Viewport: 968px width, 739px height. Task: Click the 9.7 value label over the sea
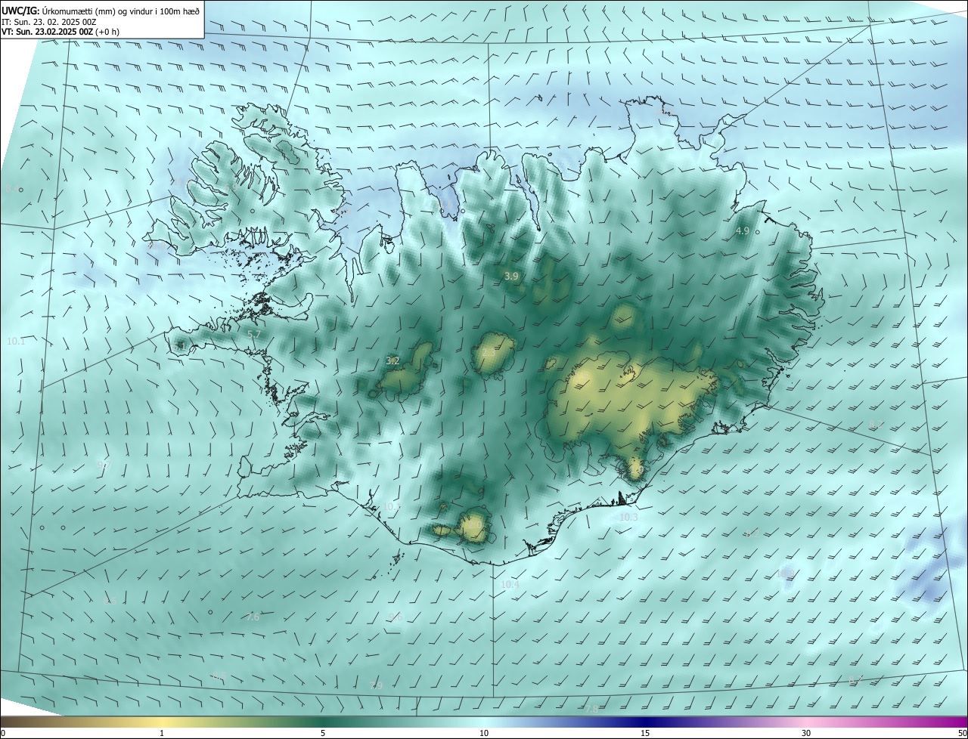(103, 465)
